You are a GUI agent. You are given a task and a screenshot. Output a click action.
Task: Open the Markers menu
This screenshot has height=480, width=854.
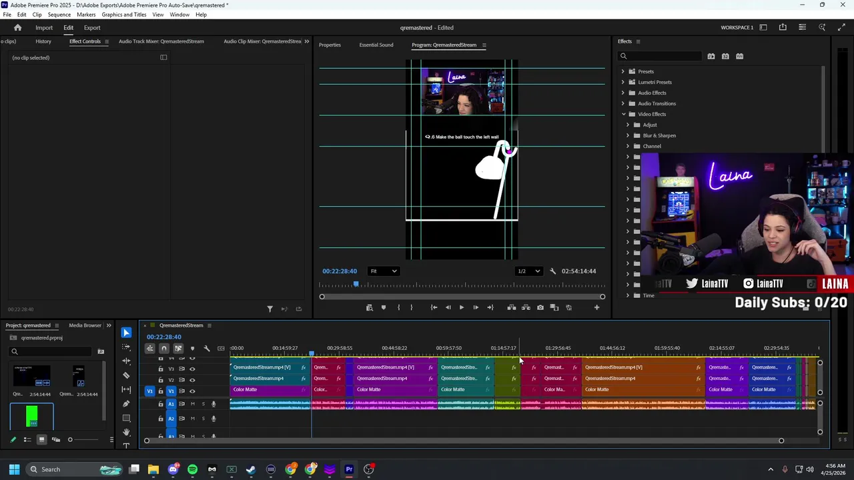[x=86, y=15]
